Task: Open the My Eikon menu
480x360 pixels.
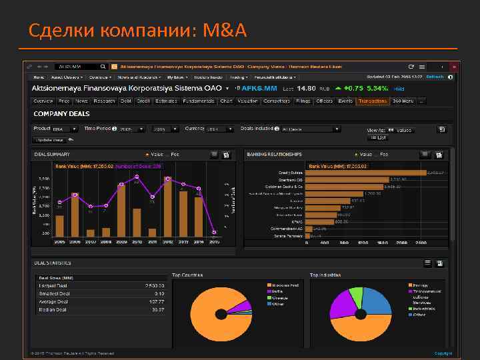Action: tap(177, 77)
